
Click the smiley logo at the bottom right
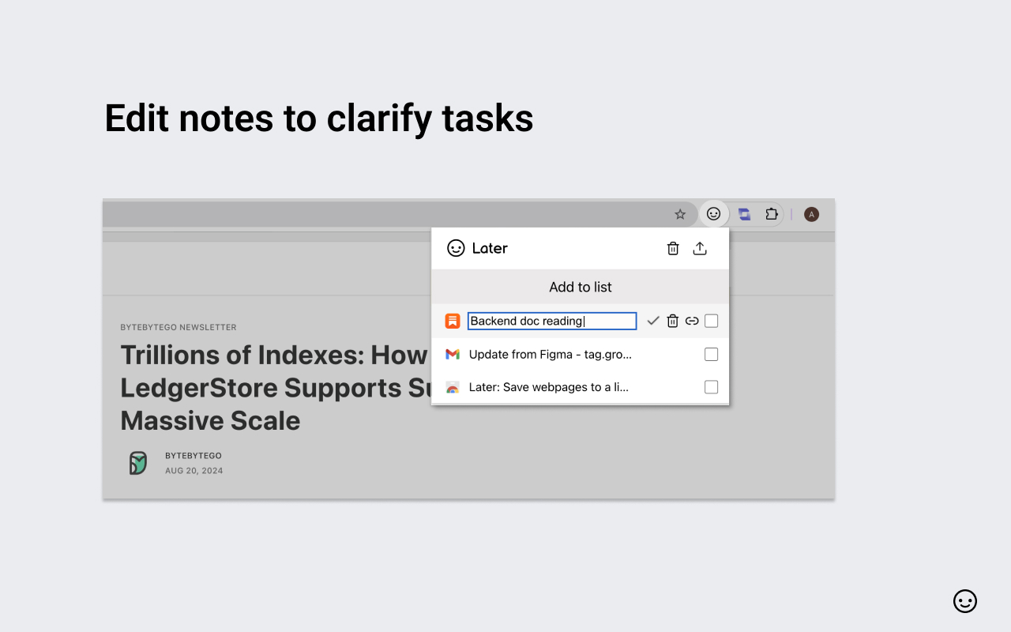965,601
